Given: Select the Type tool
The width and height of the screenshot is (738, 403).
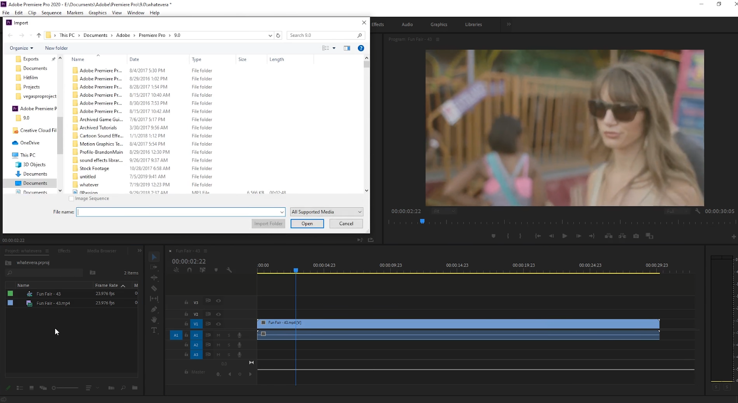Looking at the screenshot, I should tap(154, 330).
